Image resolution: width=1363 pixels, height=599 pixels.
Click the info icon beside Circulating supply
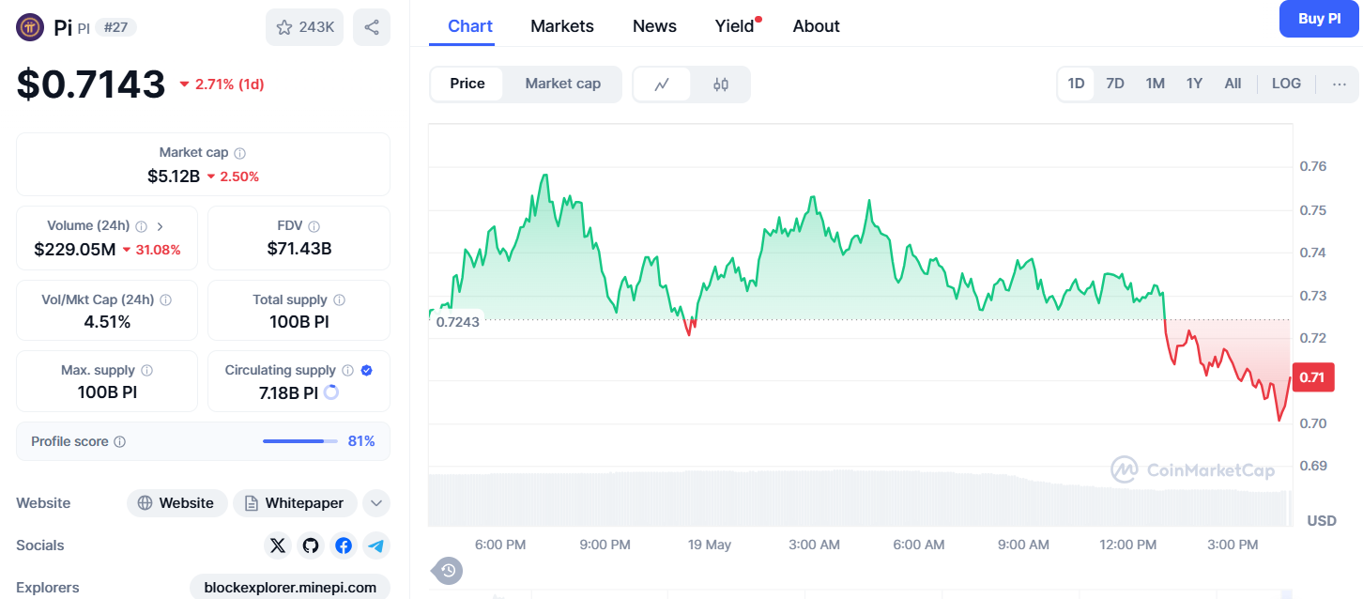coord(347,371)
